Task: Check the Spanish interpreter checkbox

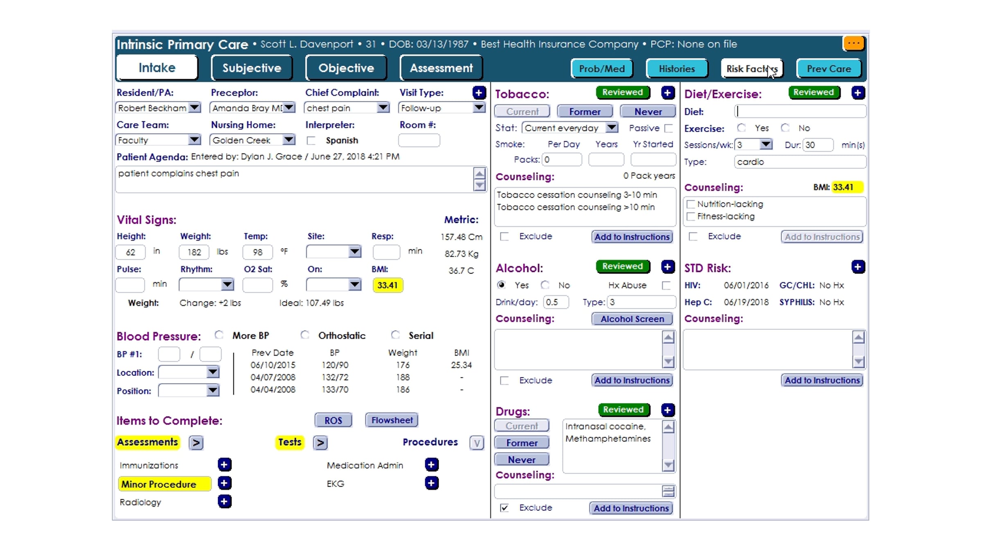Action: pyautogui.click(x=311, y=141)
